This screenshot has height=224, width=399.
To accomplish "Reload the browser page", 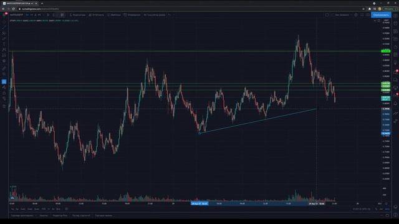I will pyautogui.click(x=13, y=9).
